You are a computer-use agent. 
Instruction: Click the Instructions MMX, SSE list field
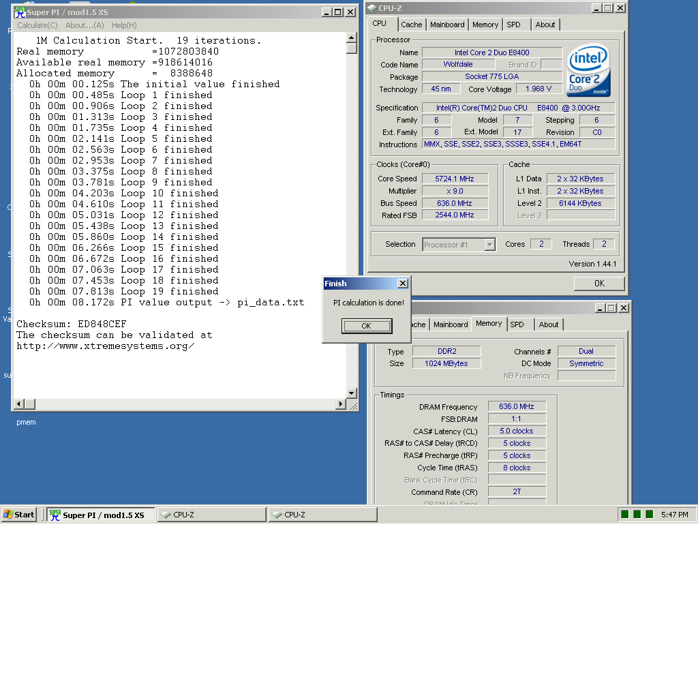(x=518, y=144)
